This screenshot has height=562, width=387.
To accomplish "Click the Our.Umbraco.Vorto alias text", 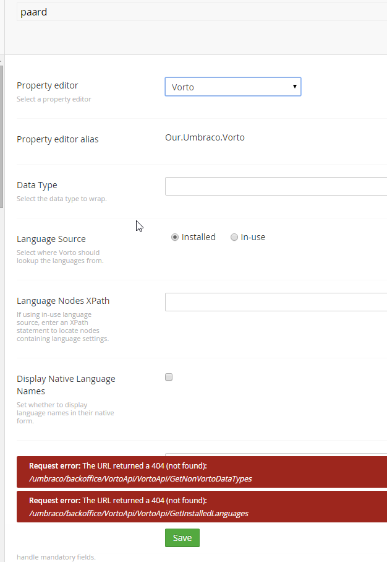I will tap(205, 137).
